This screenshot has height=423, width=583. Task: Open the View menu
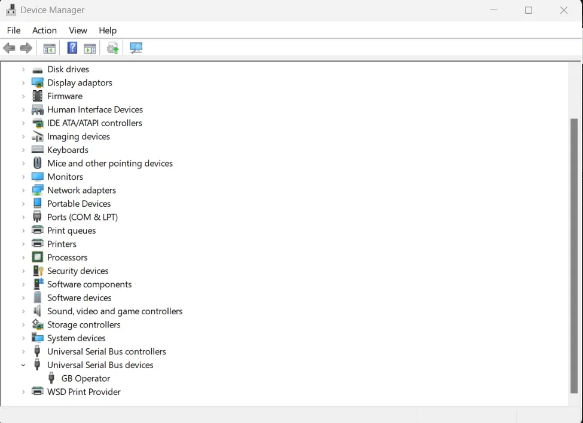click(x=78, y=30)
